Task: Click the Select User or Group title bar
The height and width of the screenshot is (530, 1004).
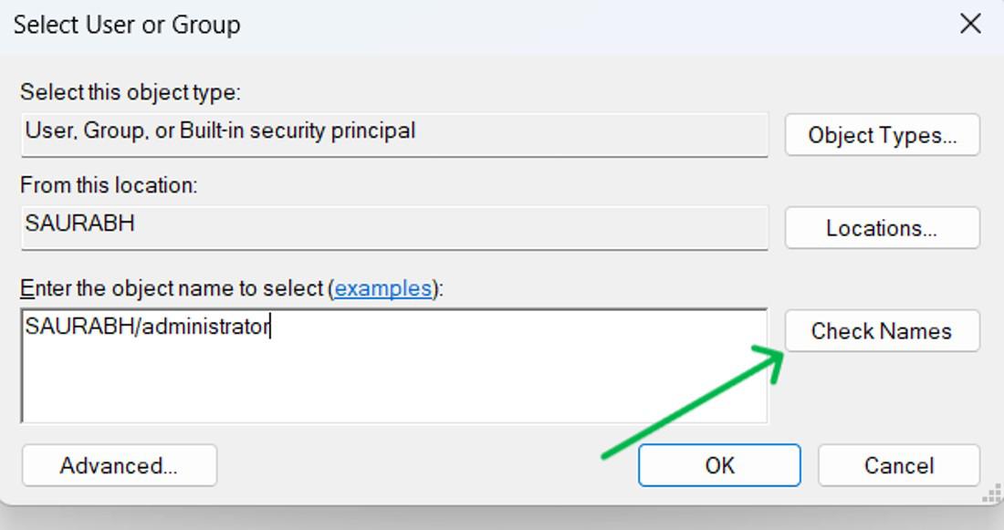Action: 456,24
